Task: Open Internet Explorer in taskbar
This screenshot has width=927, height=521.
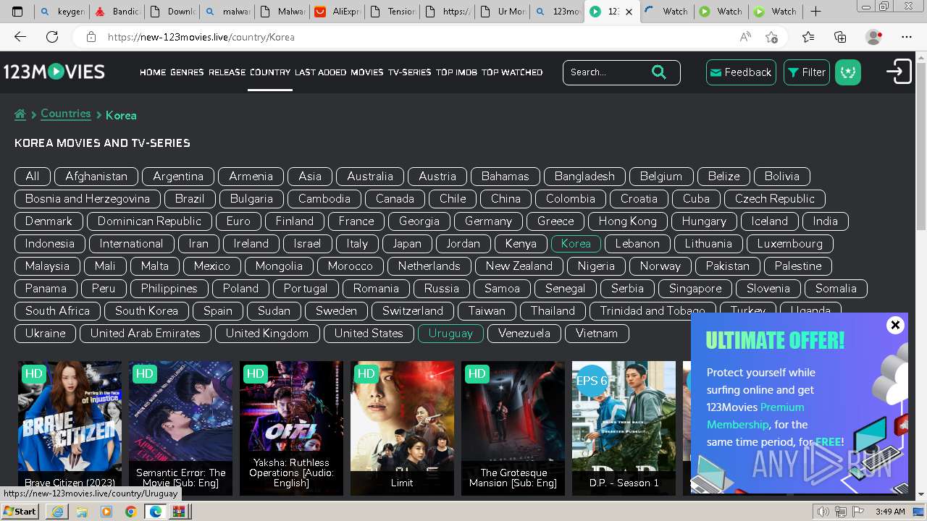Action: (x=57, y=512)
